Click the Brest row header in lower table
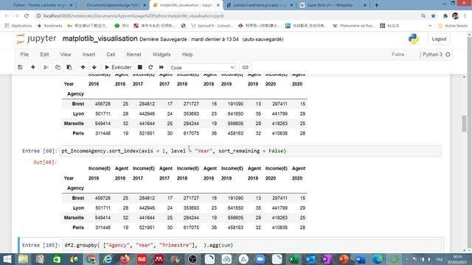This screenshot has height=265, width=472. point(78,198)
